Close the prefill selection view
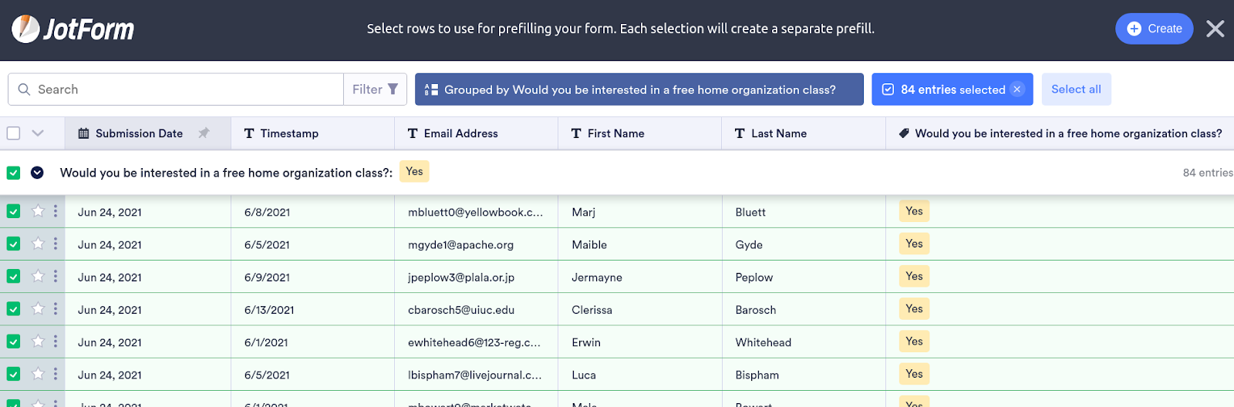This screenshot has width=1234, height=407. (x=1215, y=29)
